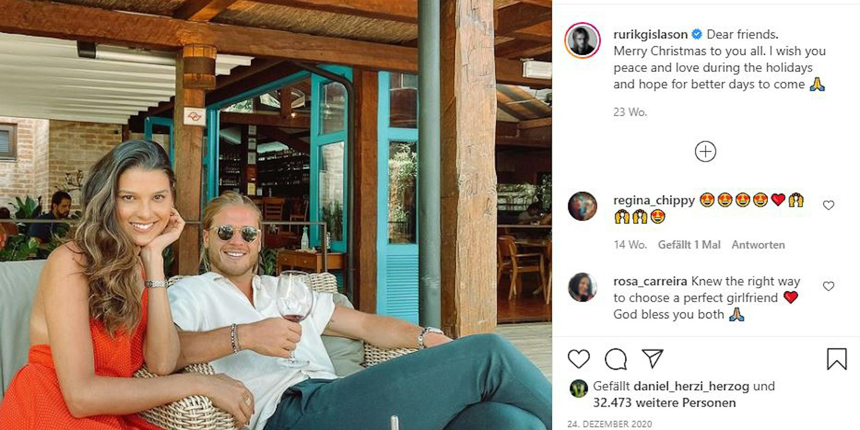This screenshot has width=860, height=430.
Task: Visit the rosa_carreira username link
Action: (650, 281)
